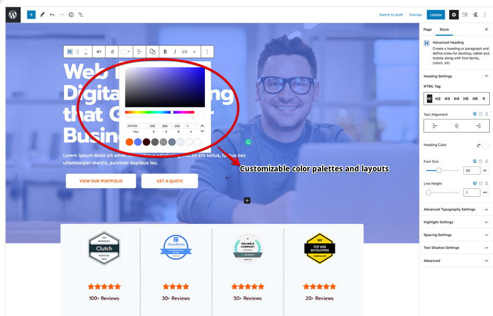Open the Heading Color swatch in sidebar
The width and height of the screenshot is (493, 316).
click(x=486, y=145)
